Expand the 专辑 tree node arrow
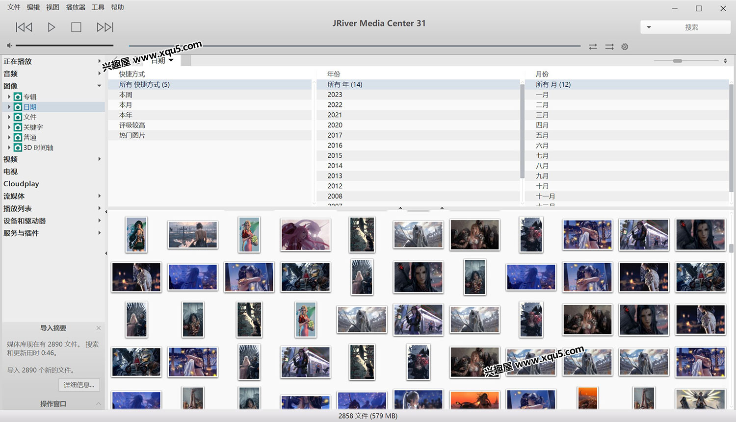This screenshot has width=736, height=422. coord(9,97)
